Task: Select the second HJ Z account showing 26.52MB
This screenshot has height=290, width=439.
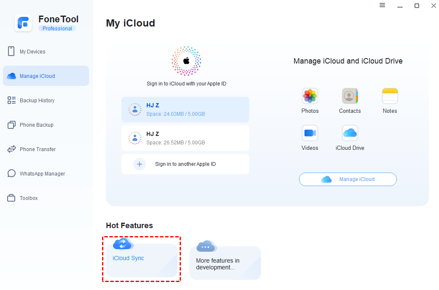Action: 185,138
